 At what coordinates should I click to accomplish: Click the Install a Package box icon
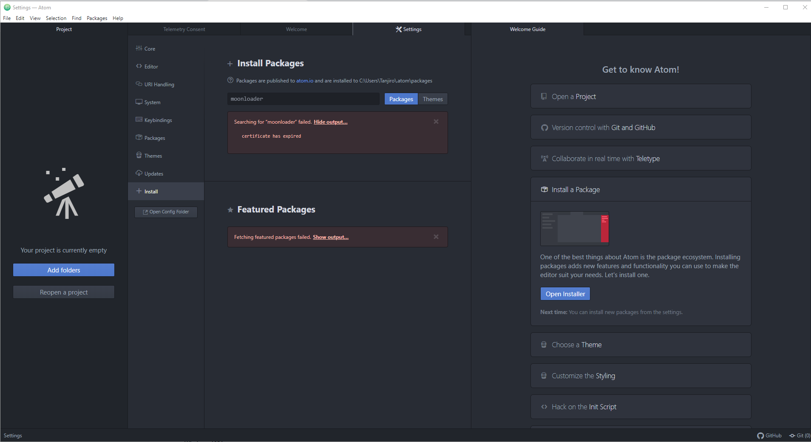tap(544, 190)
